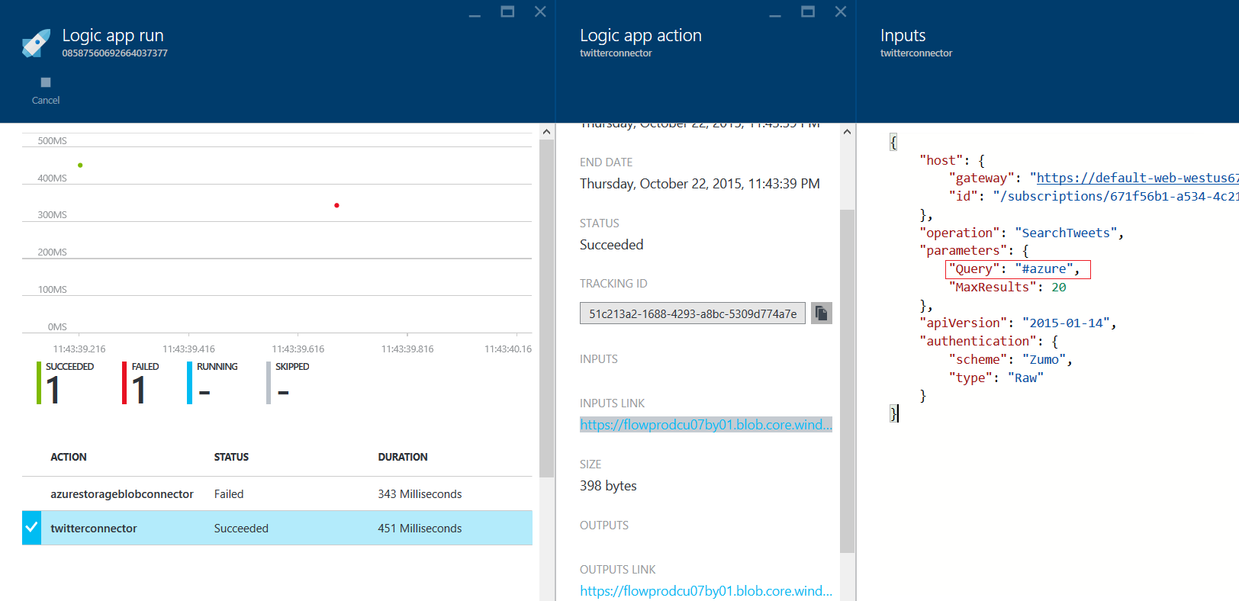Copy the tracking ID to clipboard
The width and height of the screenshot is (1239, 601).
pos(822,313)
